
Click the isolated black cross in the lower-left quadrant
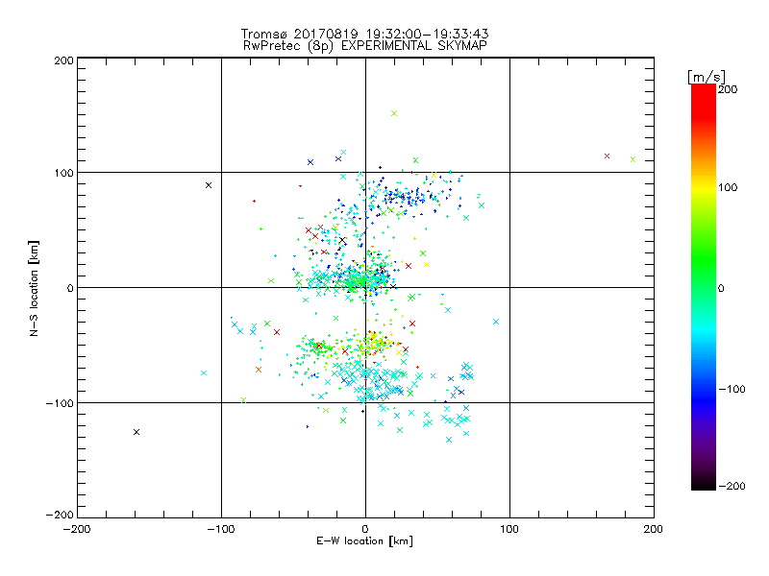pos(136,432)
